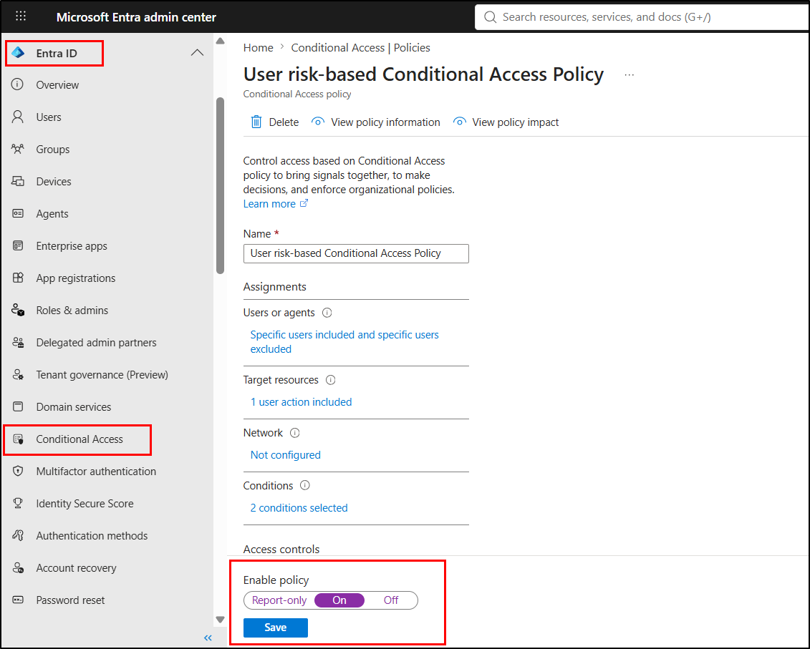Open the ellipsis more options menu
Viewport: 810px width, 649px height.
630,75
